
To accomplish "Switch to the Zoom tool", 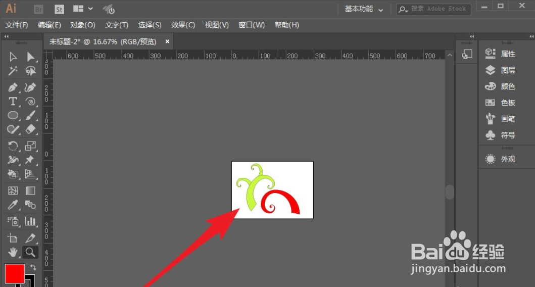I will click(30, 253).
